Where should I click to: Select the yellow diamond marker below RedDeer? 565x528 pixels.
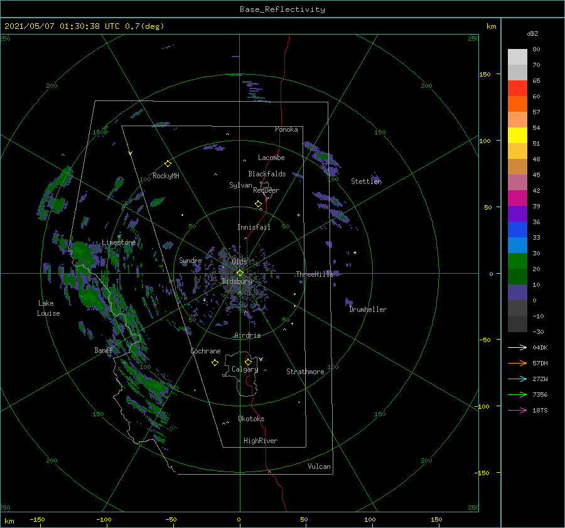coord(258,204)
